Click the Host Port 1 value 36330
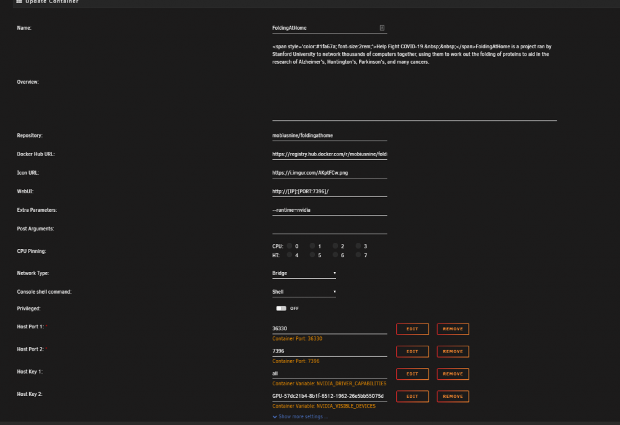Viewport: 620px width, 425px height. click(x=329, y=328)
